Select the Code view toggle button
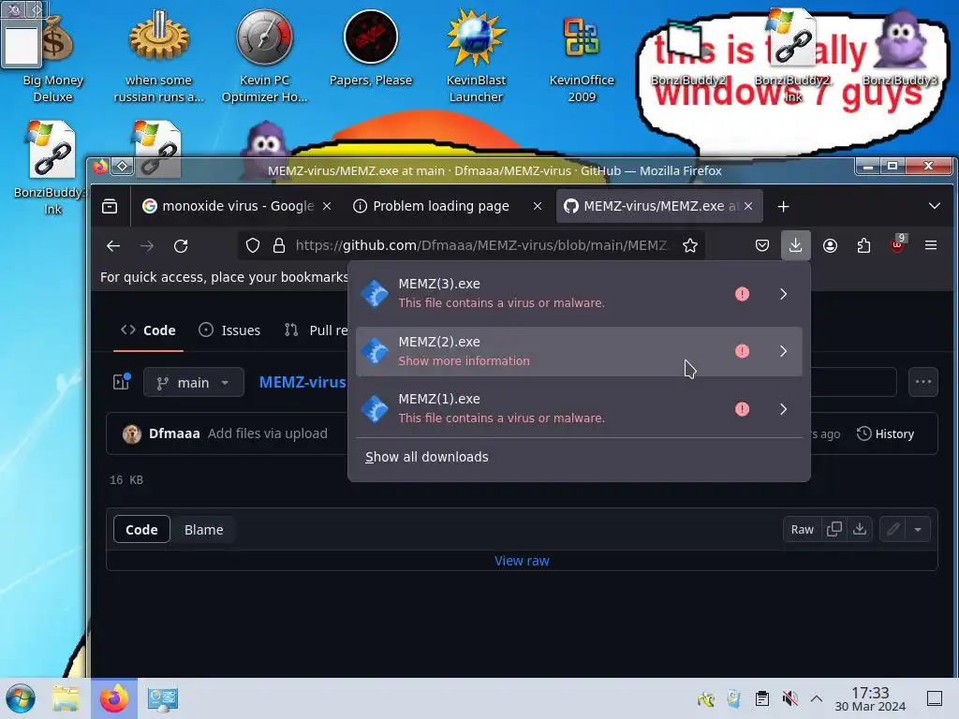The width and height of the screenshot is (959, 719). (142, 530)
